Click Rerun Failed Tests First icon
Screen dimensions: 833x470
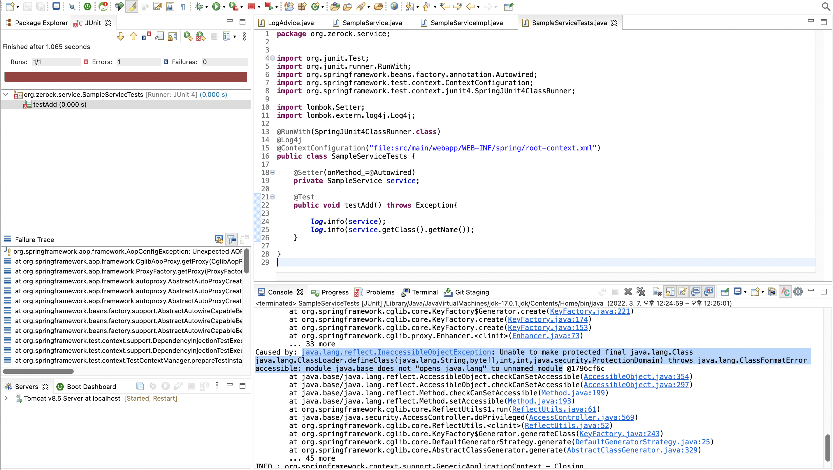[201, 36]
